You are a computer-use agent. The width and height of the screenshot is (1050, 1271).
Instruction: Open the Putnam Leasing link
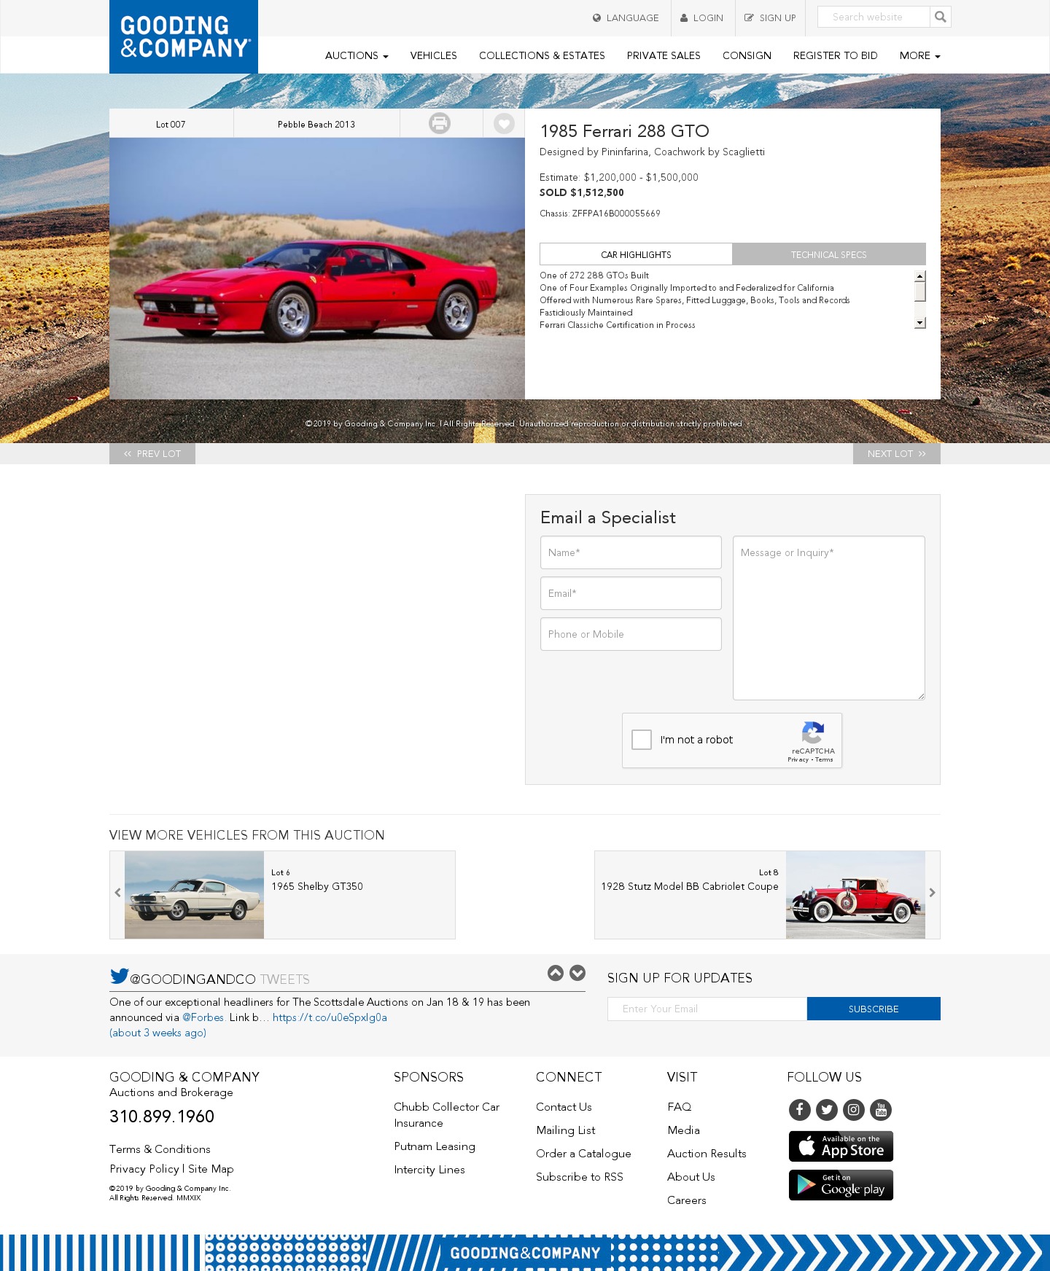(x=435, y=1146)
